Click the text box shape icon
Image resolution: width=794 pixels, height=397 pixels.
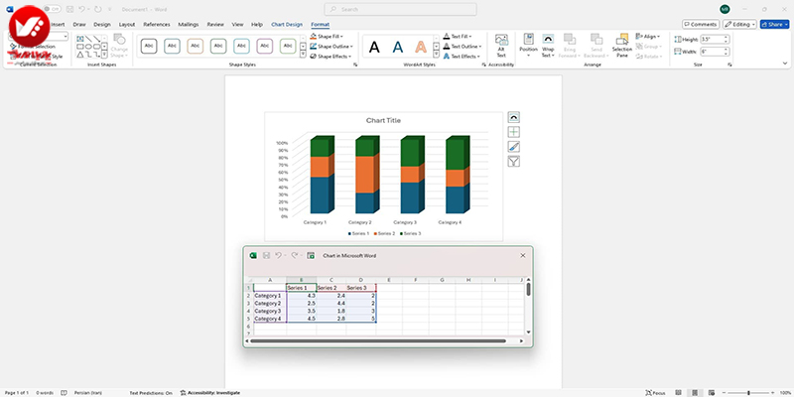(80, 39)
